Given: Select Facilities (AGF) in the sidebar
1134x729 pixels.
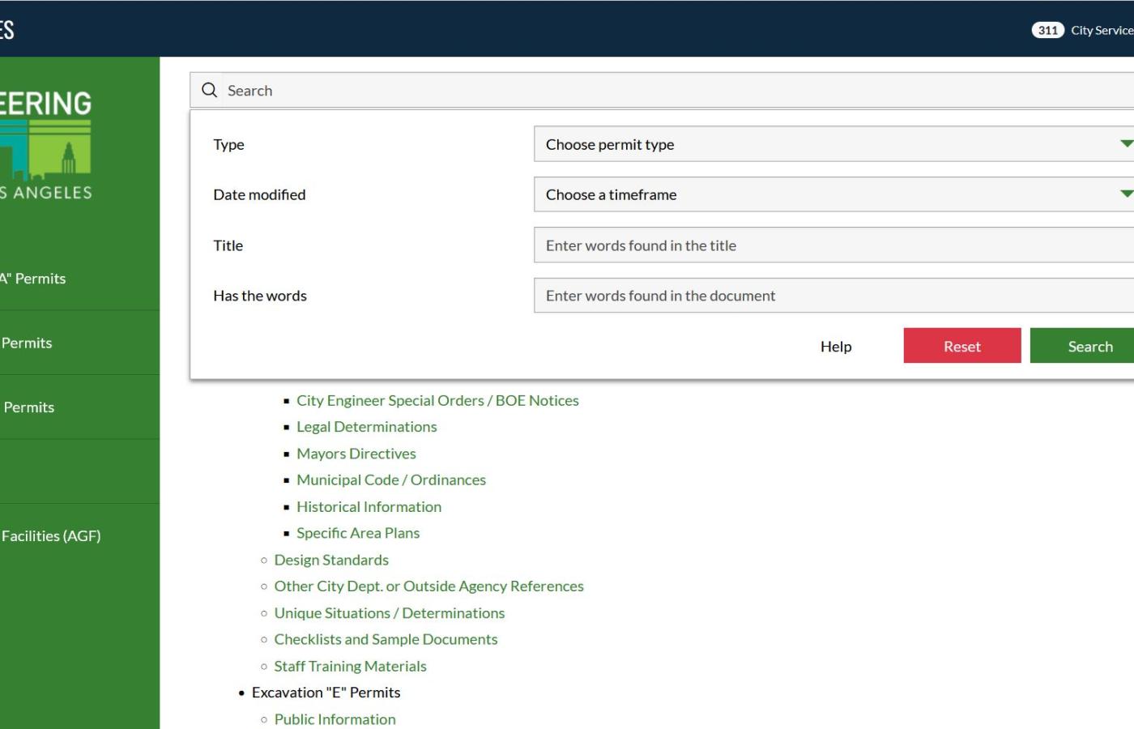Looking at the screenshot, I should click(50, 535).
